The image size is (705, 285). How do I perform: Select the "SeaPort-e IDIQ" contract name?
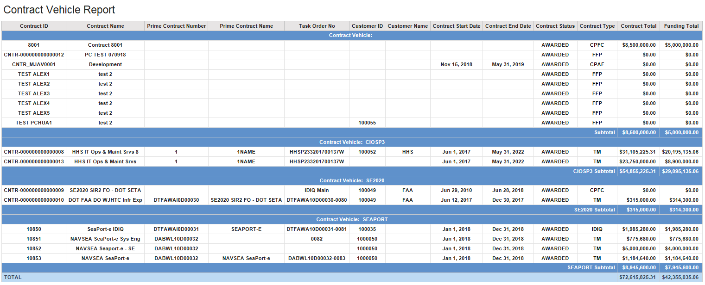(x=105, y=229)
